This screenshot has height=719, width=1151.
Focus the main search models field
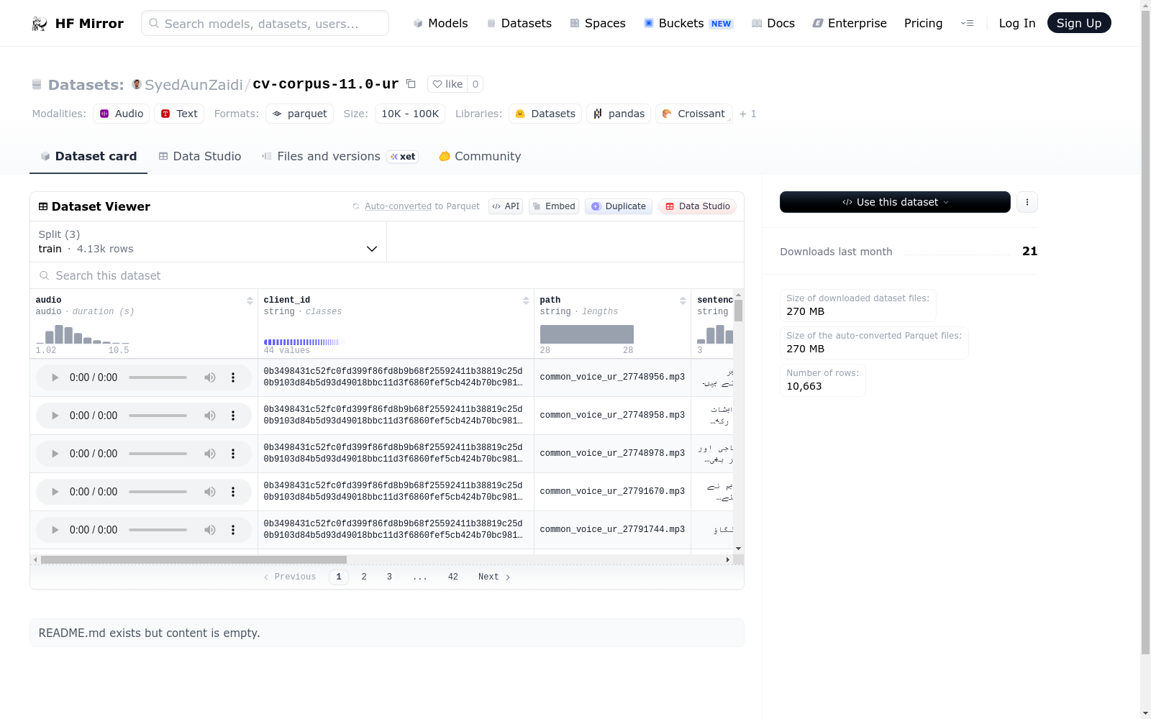[x=265, y=23]
